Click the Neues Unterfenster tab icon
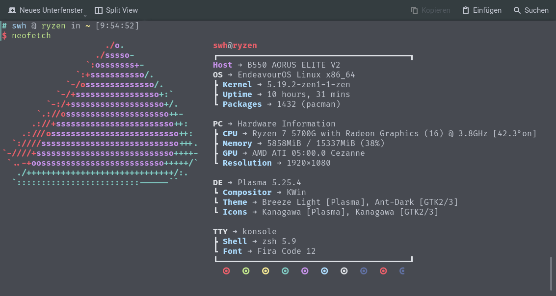Screen dimensions: 556x296 pos(12,10)
